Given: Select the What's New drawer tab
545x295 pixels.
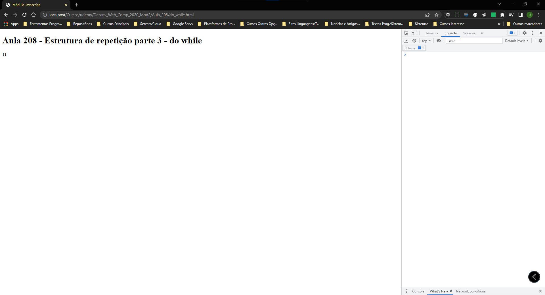Looking at the screenshot, I should point(439,291).
